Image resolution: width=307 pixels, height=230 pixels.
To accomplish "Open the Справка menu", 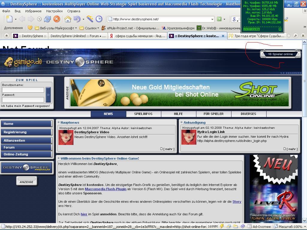I will (74, 11).
